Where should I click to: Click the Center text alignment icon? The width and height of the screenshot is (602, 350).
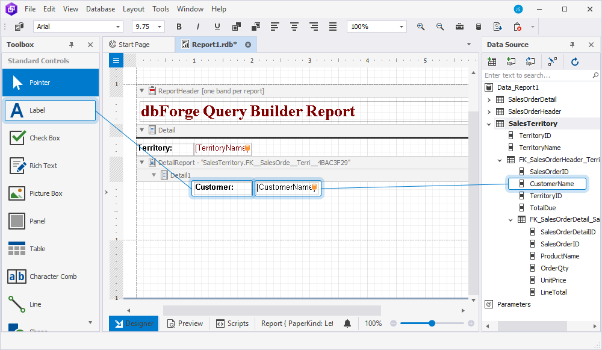click(294, 27)
